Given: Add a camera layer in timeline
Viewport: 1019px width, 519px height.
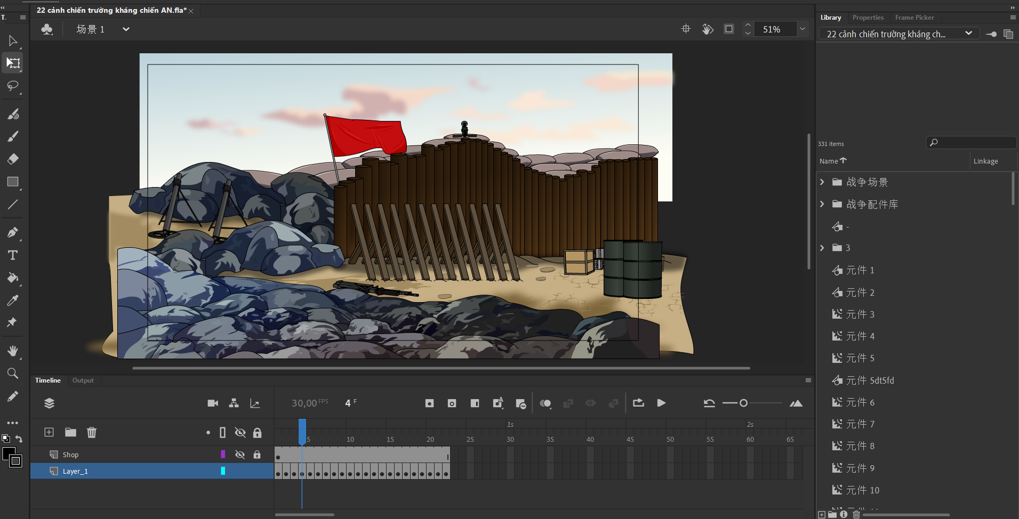Looking at the screenshot, I should [x=213, y=403].
